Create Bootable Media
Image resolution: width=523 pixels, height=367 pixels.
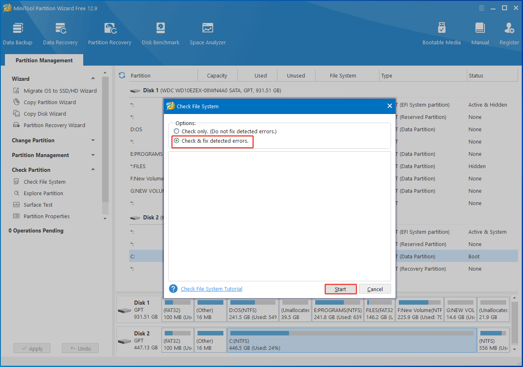[441, 34]
